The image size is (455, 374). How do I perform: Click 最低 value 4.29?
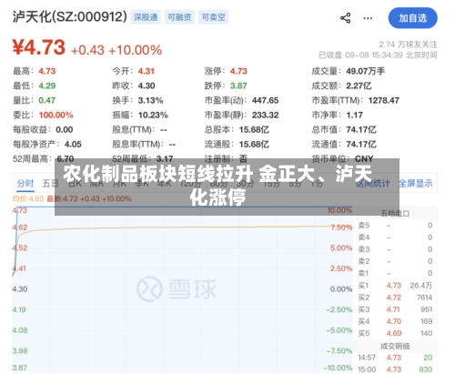(47, 86)
